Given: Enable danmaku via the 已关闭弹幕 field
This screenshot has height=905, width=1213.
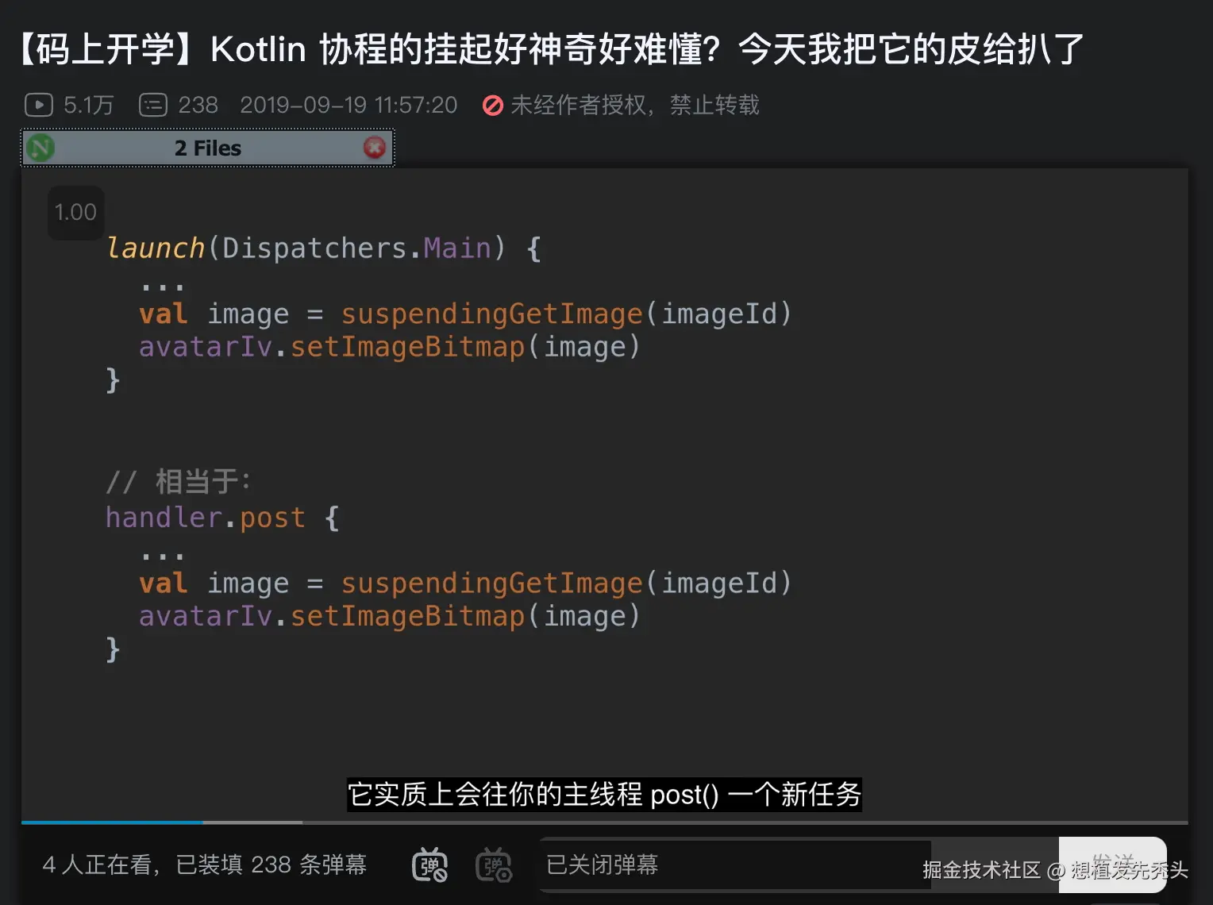Looking at the screenshot, I should coord(734,865).
